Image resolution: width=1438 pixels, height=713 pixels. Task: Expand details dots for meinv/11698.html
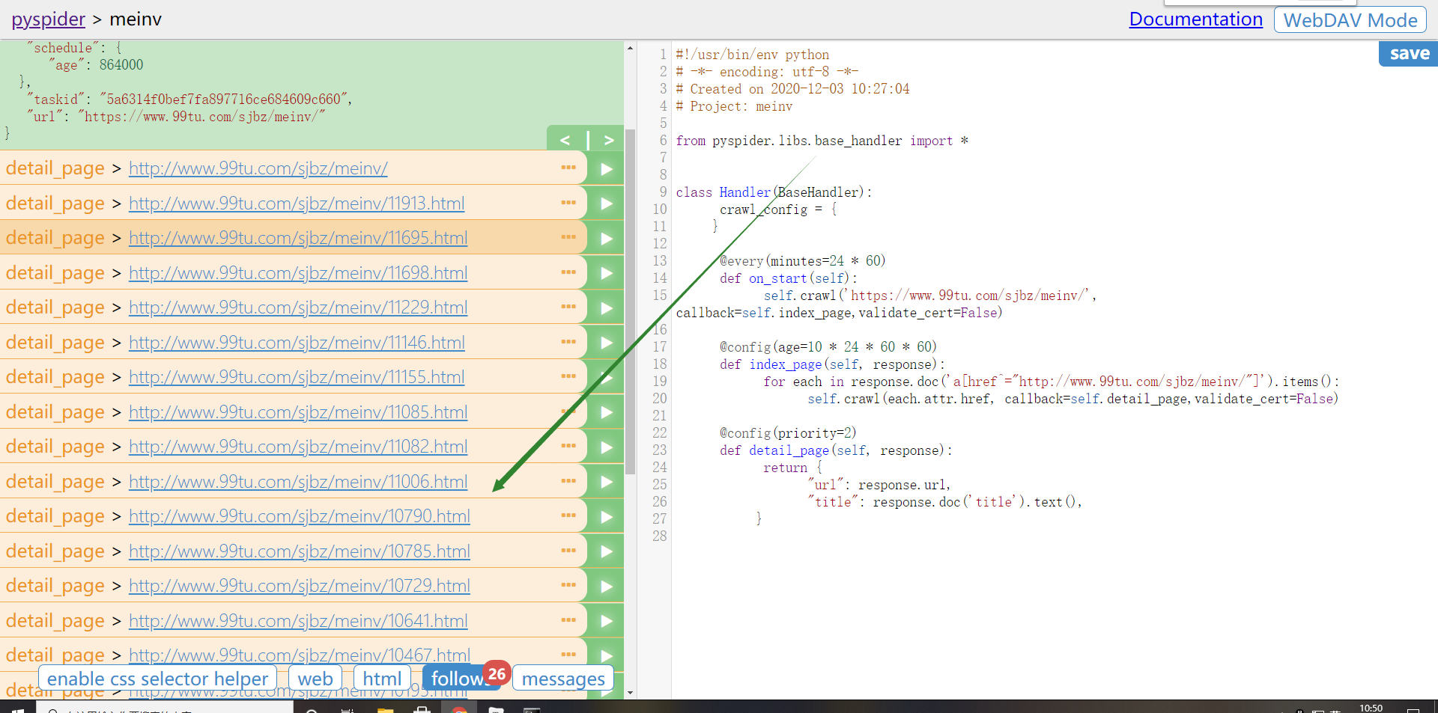568,272
